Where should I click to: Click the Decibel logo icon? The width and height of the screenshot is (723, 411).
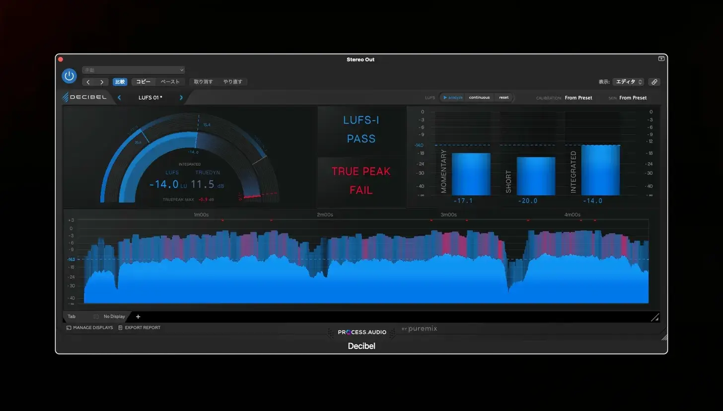pyautogui.click(x=65, y=97)
